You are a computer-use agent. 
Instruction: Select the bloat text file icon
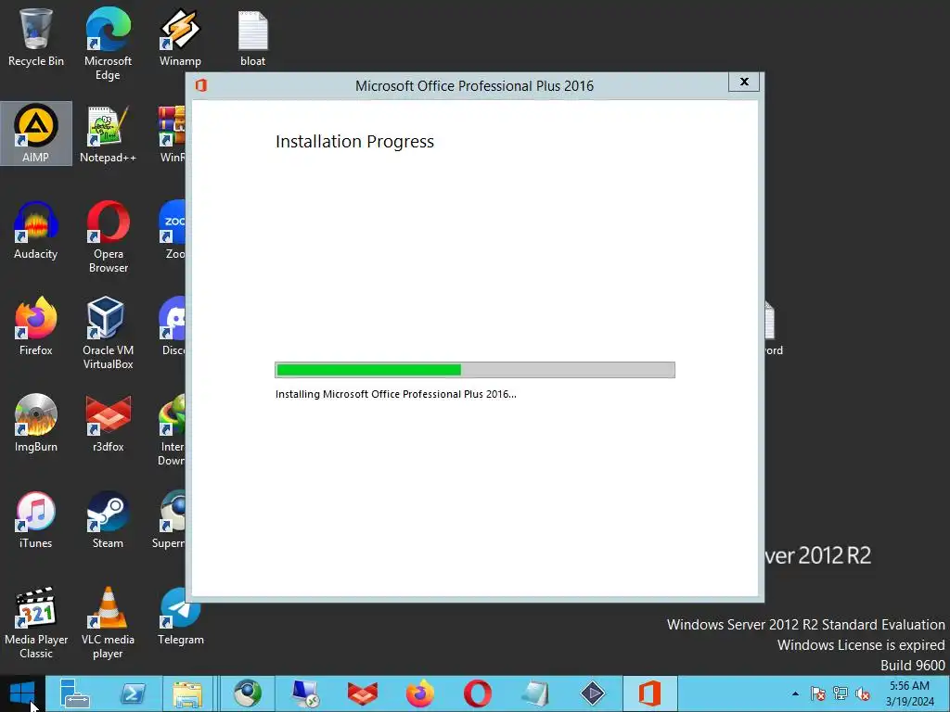[252, 37]
